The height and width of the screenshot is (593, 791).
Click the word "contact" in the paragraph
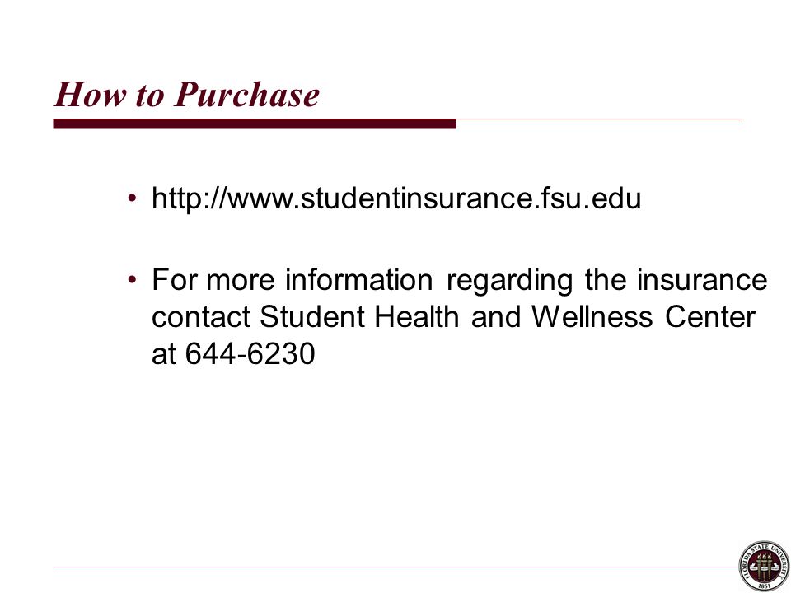201,317
